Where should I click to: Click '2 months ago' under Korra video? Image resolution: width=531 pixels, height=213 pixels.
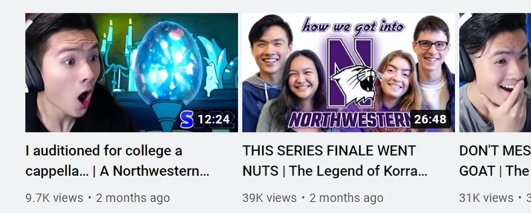point(347,198)
